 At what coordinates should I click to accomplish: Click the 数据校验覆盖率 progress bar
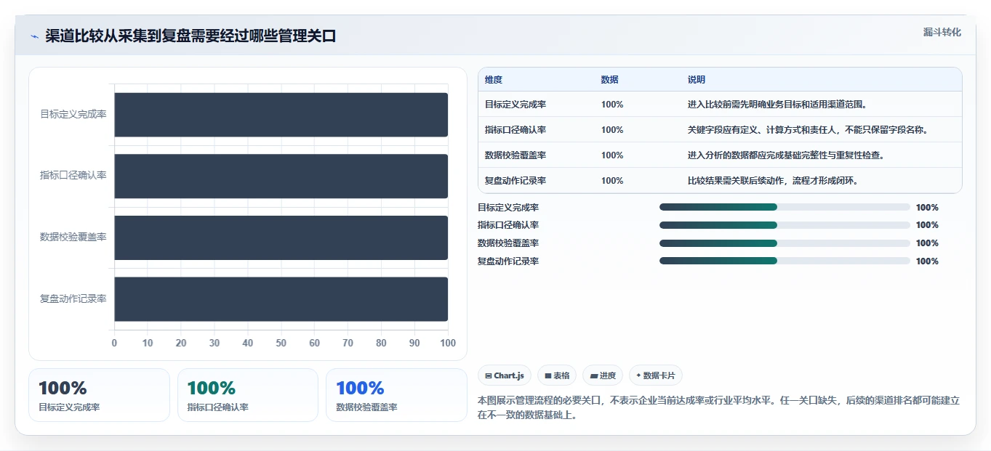click(x=785, y=243)
